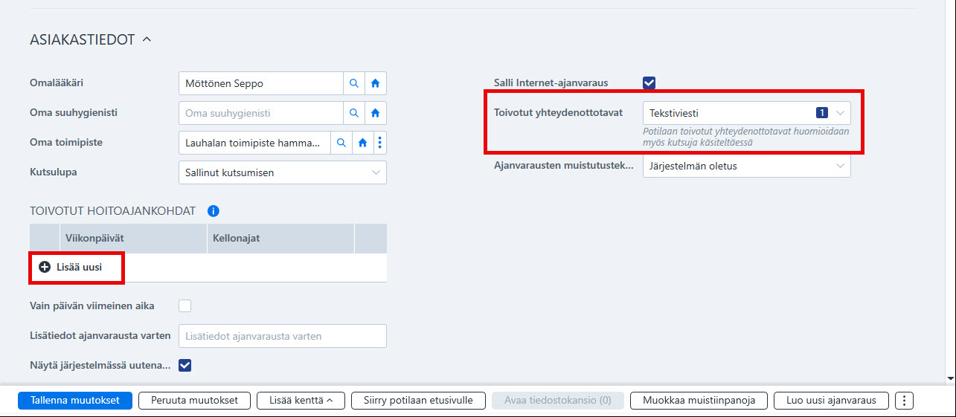Click home icon next to Omalääkäri field

[376, 83]
